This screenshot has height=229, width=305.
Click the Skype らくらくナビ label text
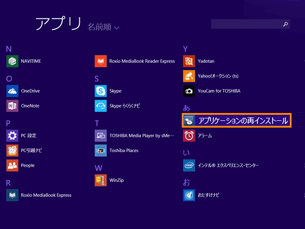tap(124, 106)
